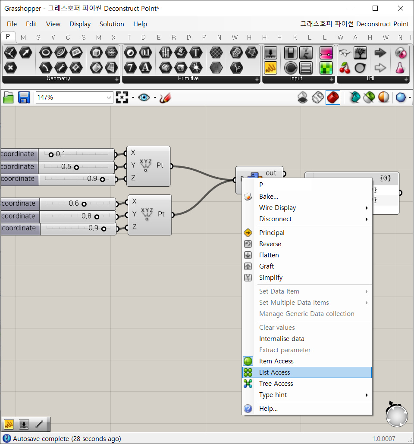Select the Colour Swatch checker icon
This screenshot has width=414, height=444.
(326, 68)
